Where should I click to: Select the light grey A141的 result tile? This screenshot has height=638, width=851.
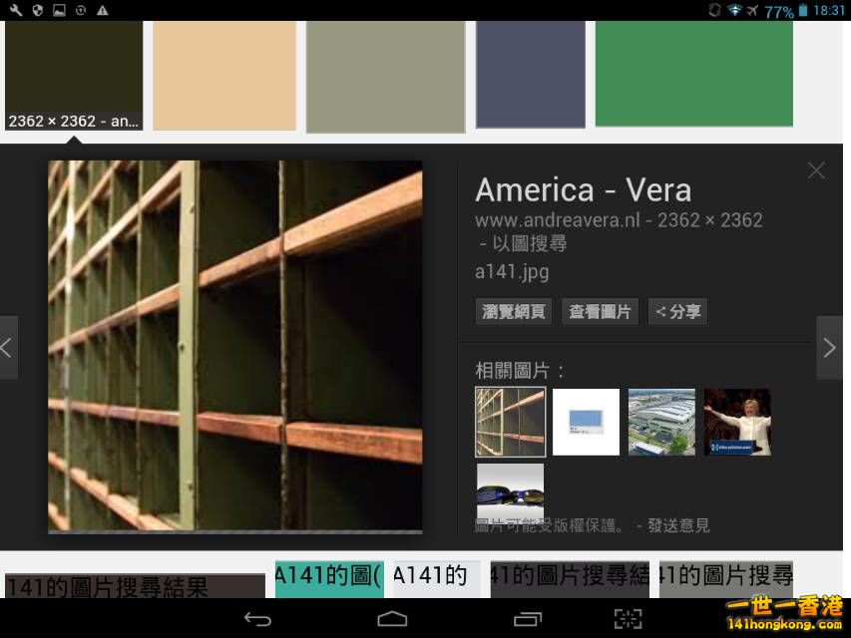tap(437, 579)
